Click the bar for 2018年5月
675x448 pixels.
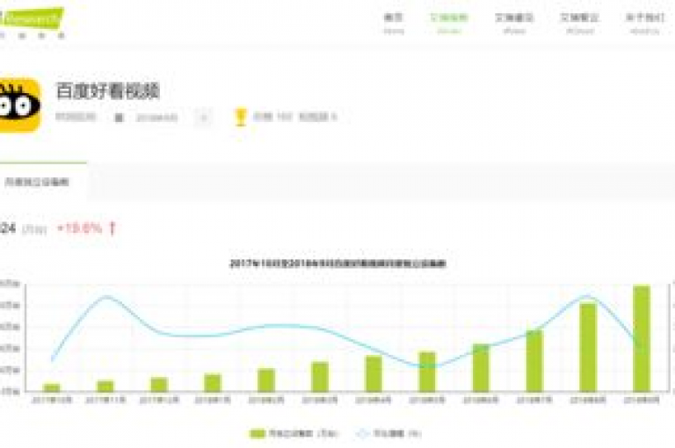(x=427, y=372)
